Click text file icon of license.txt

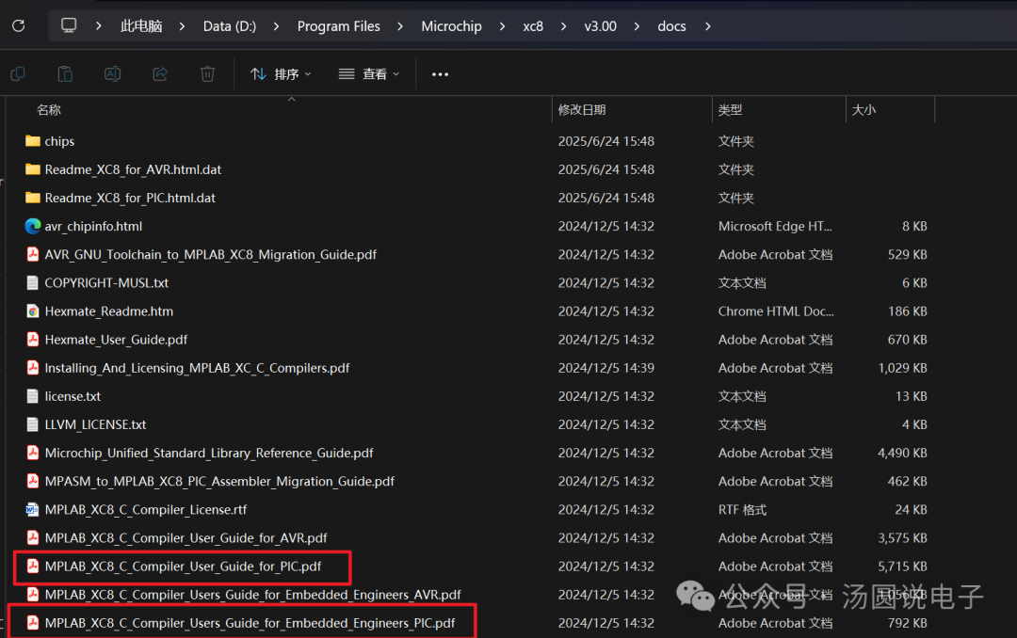pos(32,396)
